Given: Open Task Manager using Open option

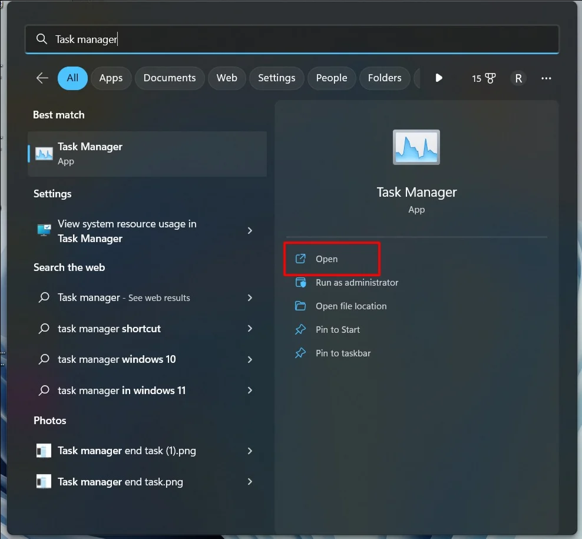Looking at the screenshot, I should [326, 259].
